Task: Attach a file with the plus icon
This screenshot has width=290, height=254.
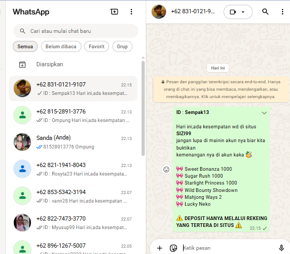Action: [160, 248]
